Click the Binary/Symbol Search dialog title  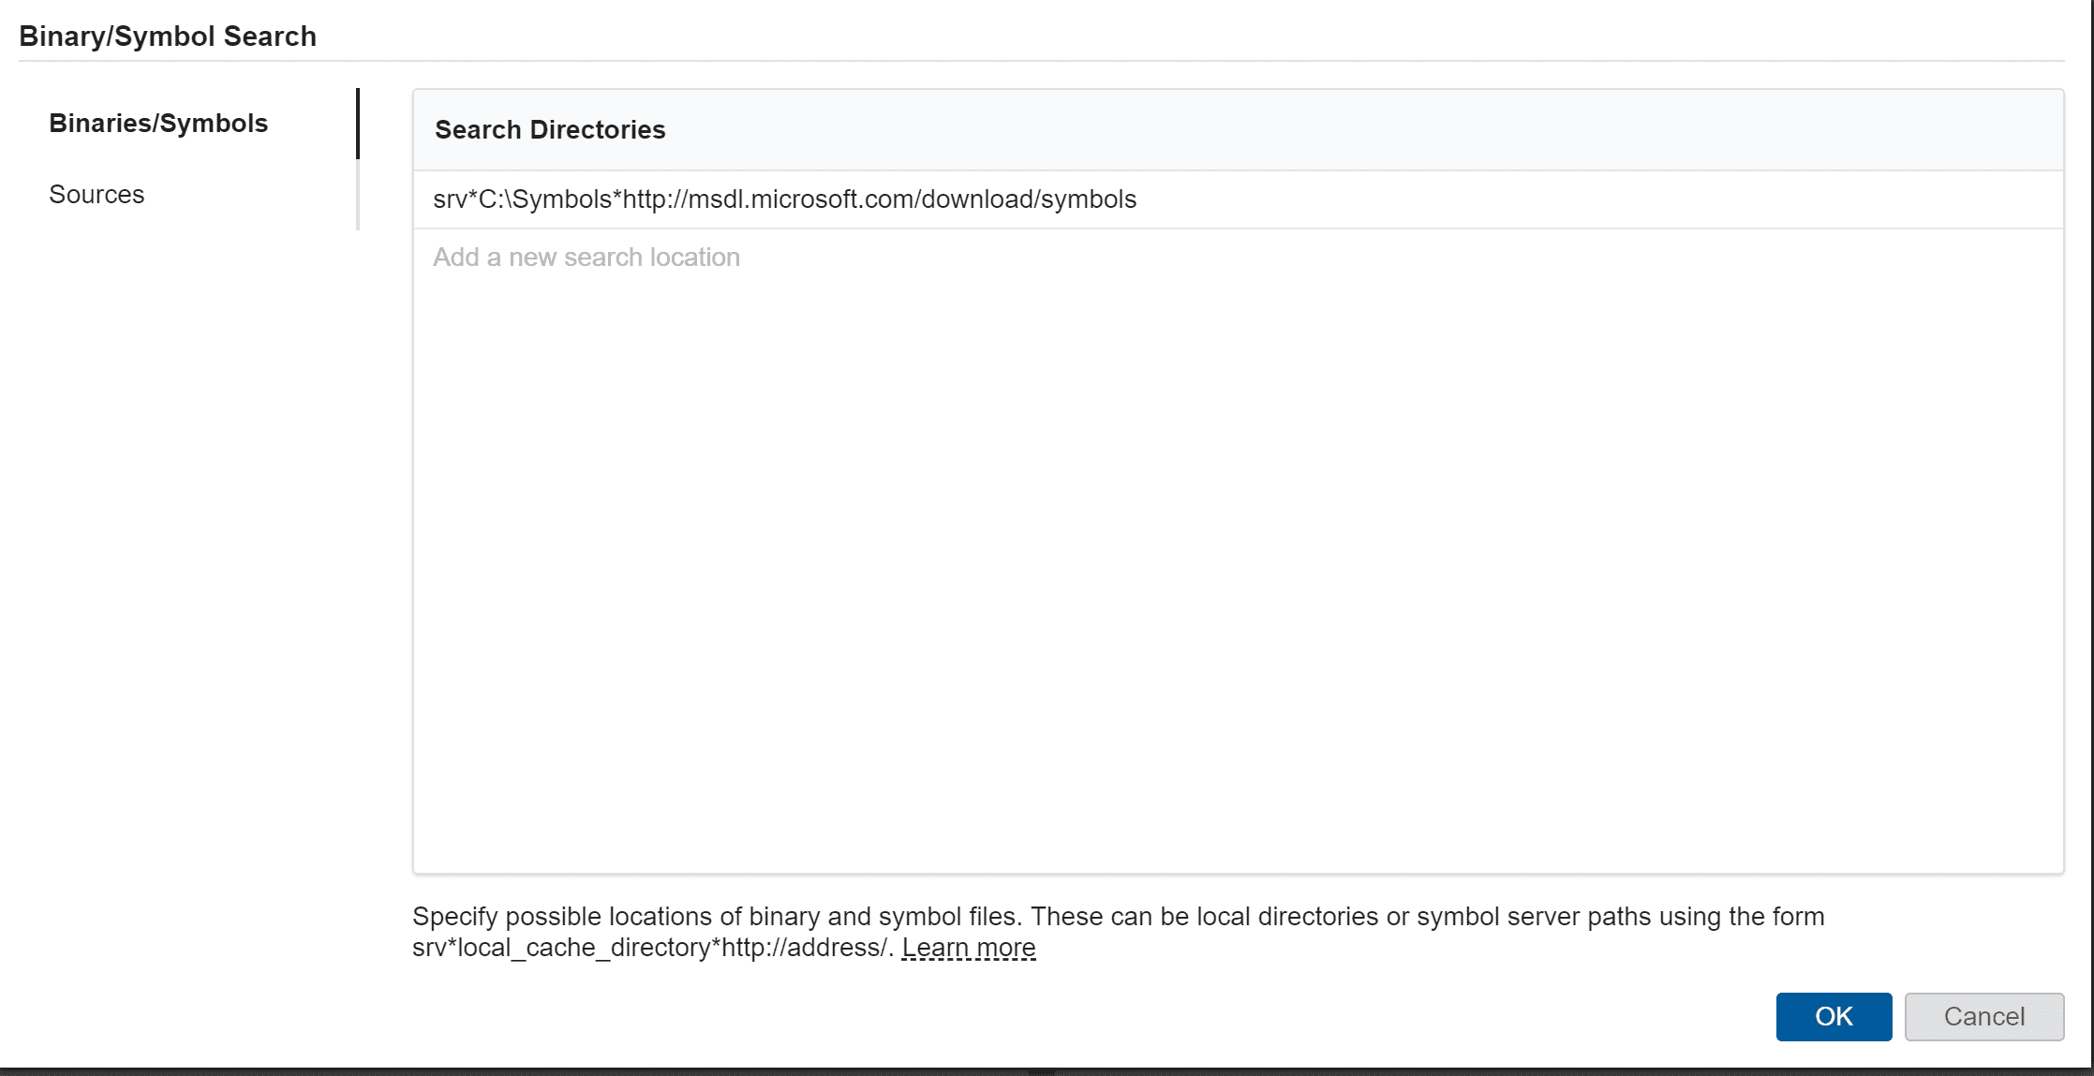[x=168, y=37]
